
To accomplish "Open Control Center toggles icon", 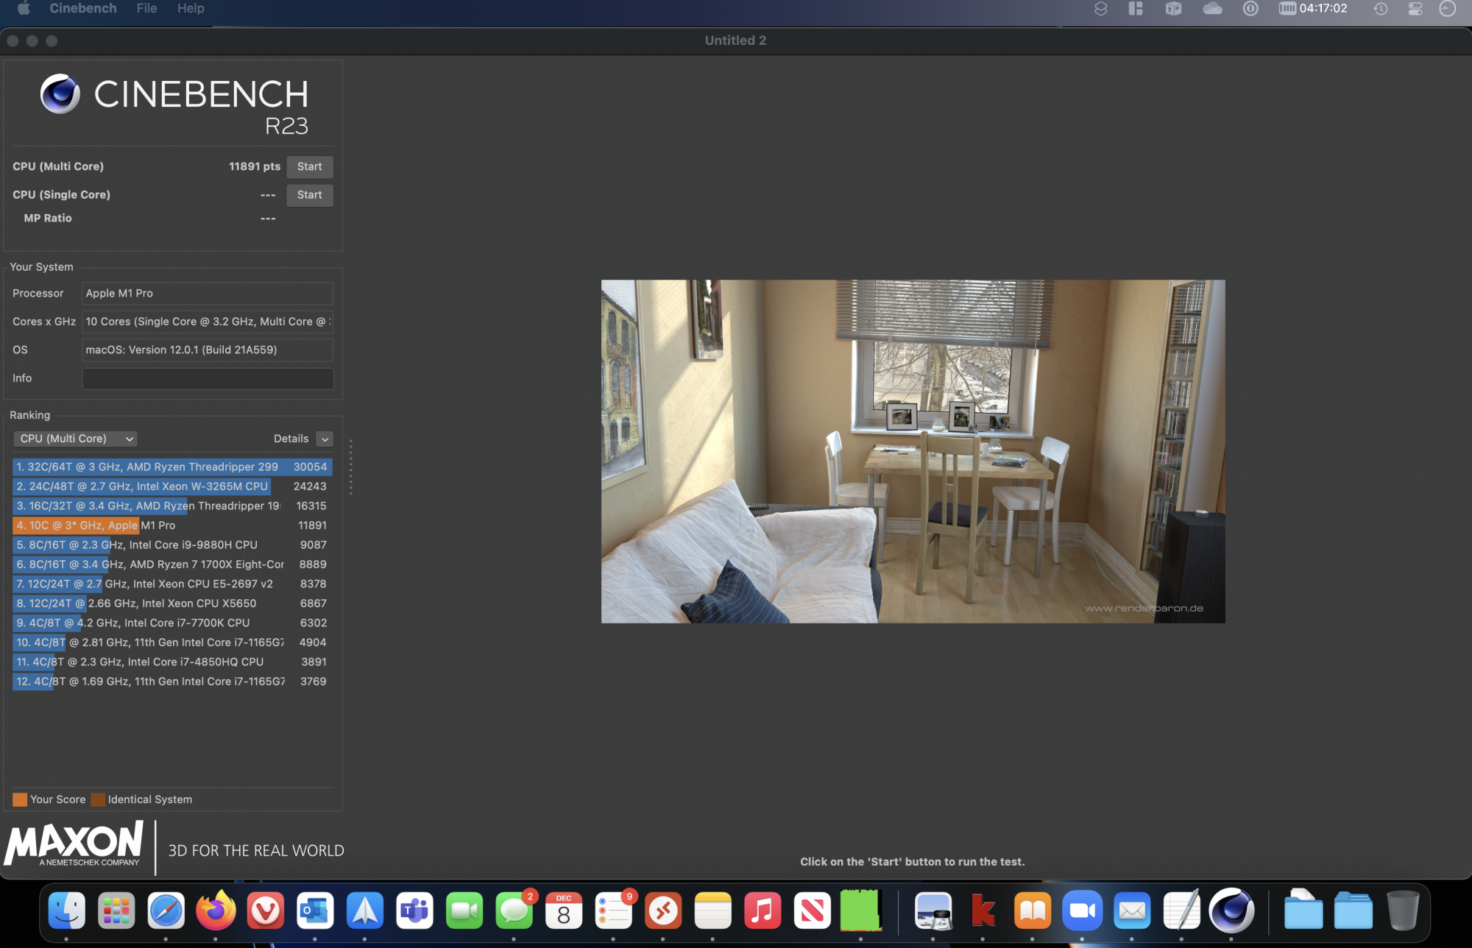I will [1415, 9].
